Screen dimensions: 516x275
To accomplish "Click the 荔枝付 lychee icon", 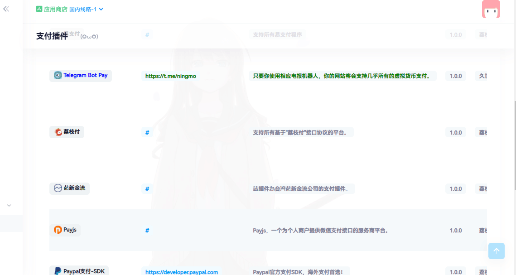I will coord(58,132).
